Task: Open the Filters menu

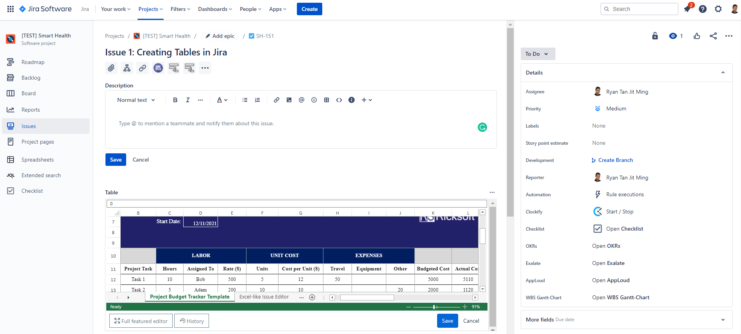Action: [180, 9]
